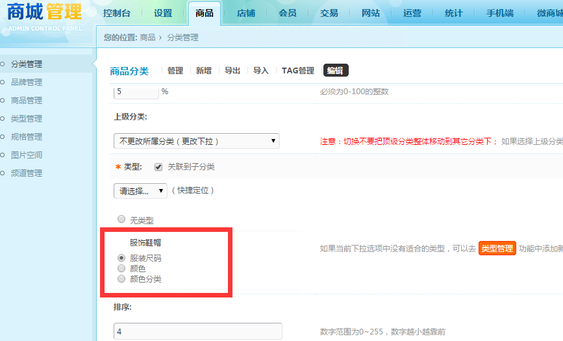
Task: Select the 颜色 radio option
Action: 121,268
